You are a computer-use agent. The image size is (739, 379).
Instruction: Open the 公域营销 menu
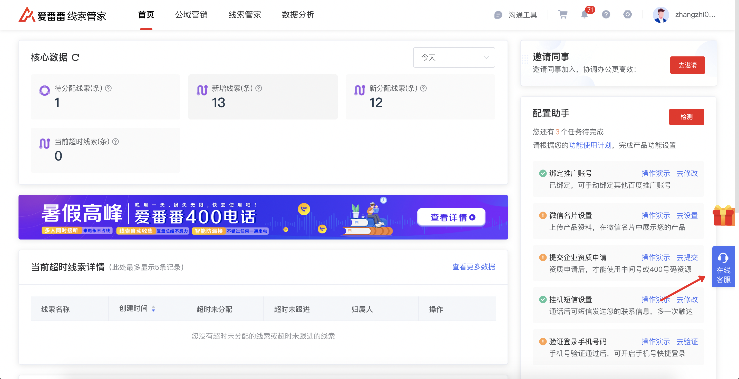[191, 15]
